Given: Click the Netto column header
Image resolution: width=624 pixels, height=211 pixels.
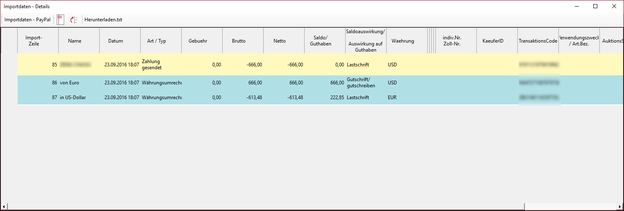Looking at the screenshot, I should pyautogui.click(x=284, y=41).
